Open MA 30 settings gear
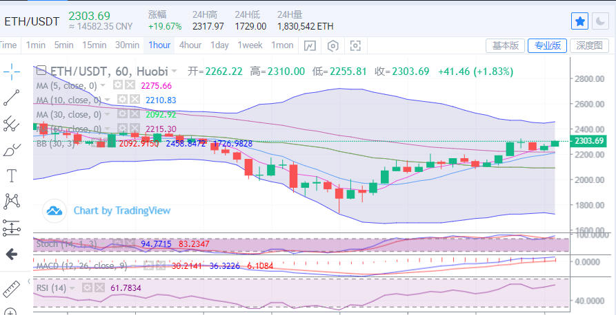 pos(122,114)
